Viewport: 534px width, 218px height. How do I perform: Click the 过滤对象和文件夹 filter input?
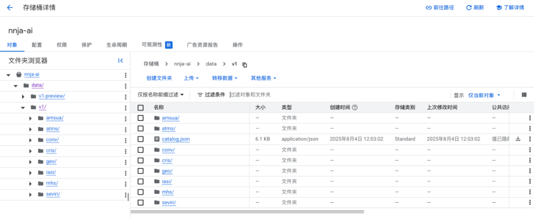pos(297,94)
